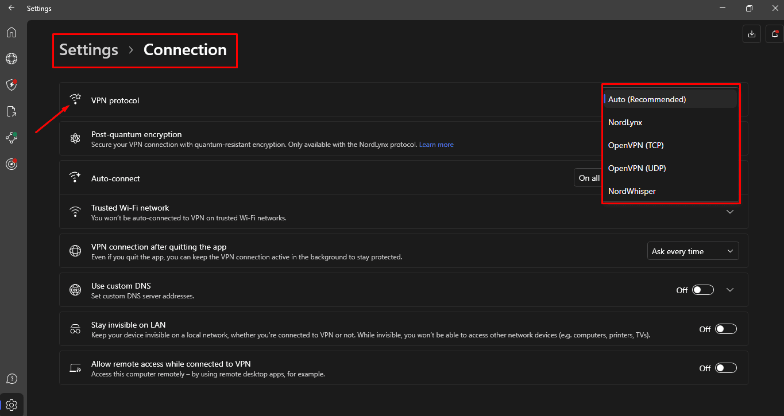The width and height of the screenshot is (784, 416).
Task: Select NordWhisper protocol option
Action: pos(670,191)
